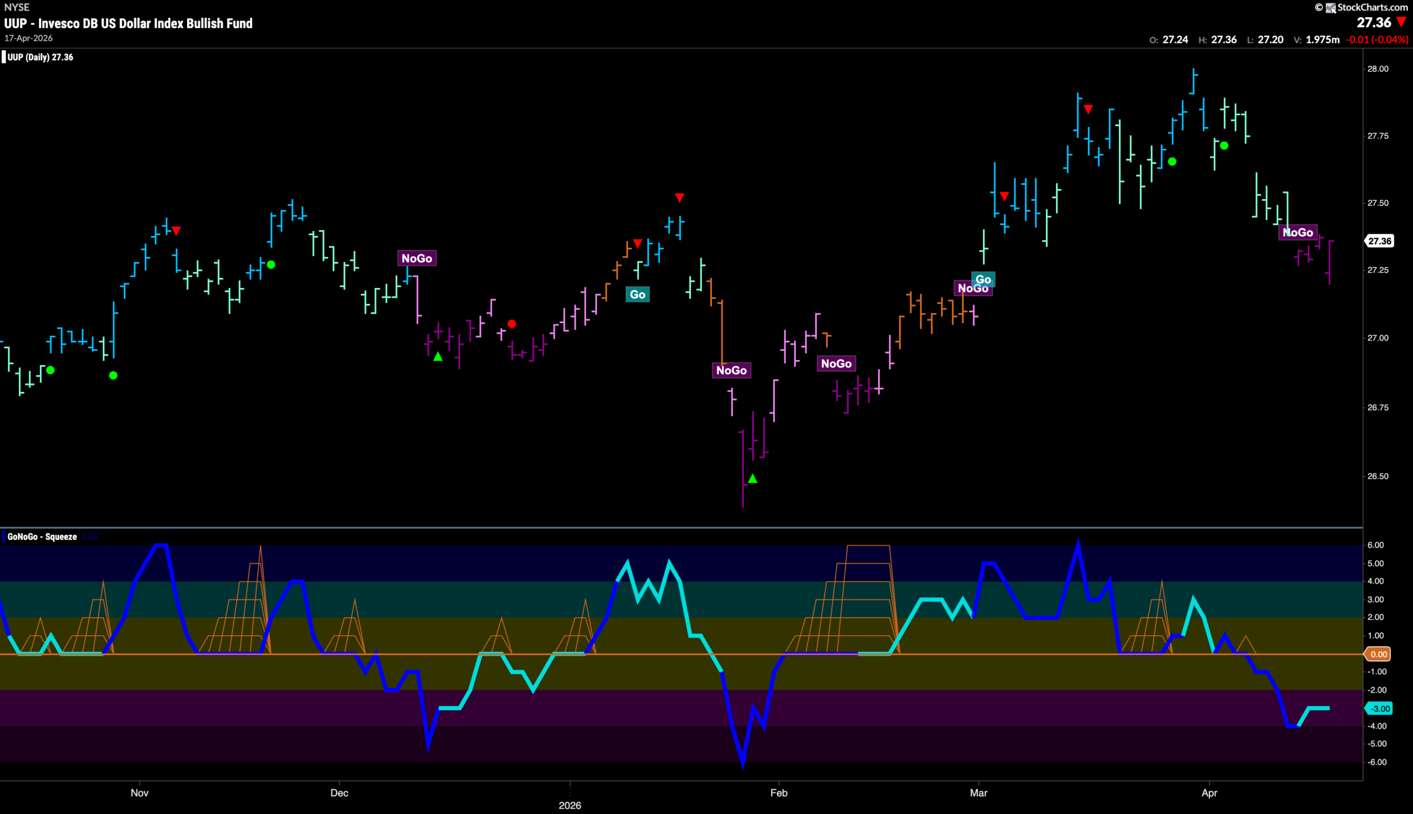The width and height of the screenshot is (1413, 814).
Task: Click the volume value 1.975m
Action: point(1323,40)
